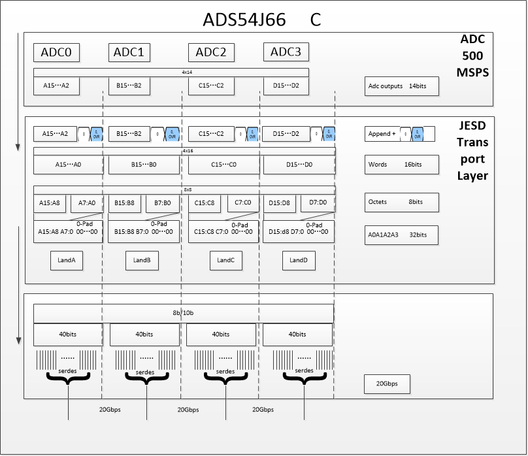
Task: Click the 'ADC 500 MSPS' section label
Action: [472, 56]
